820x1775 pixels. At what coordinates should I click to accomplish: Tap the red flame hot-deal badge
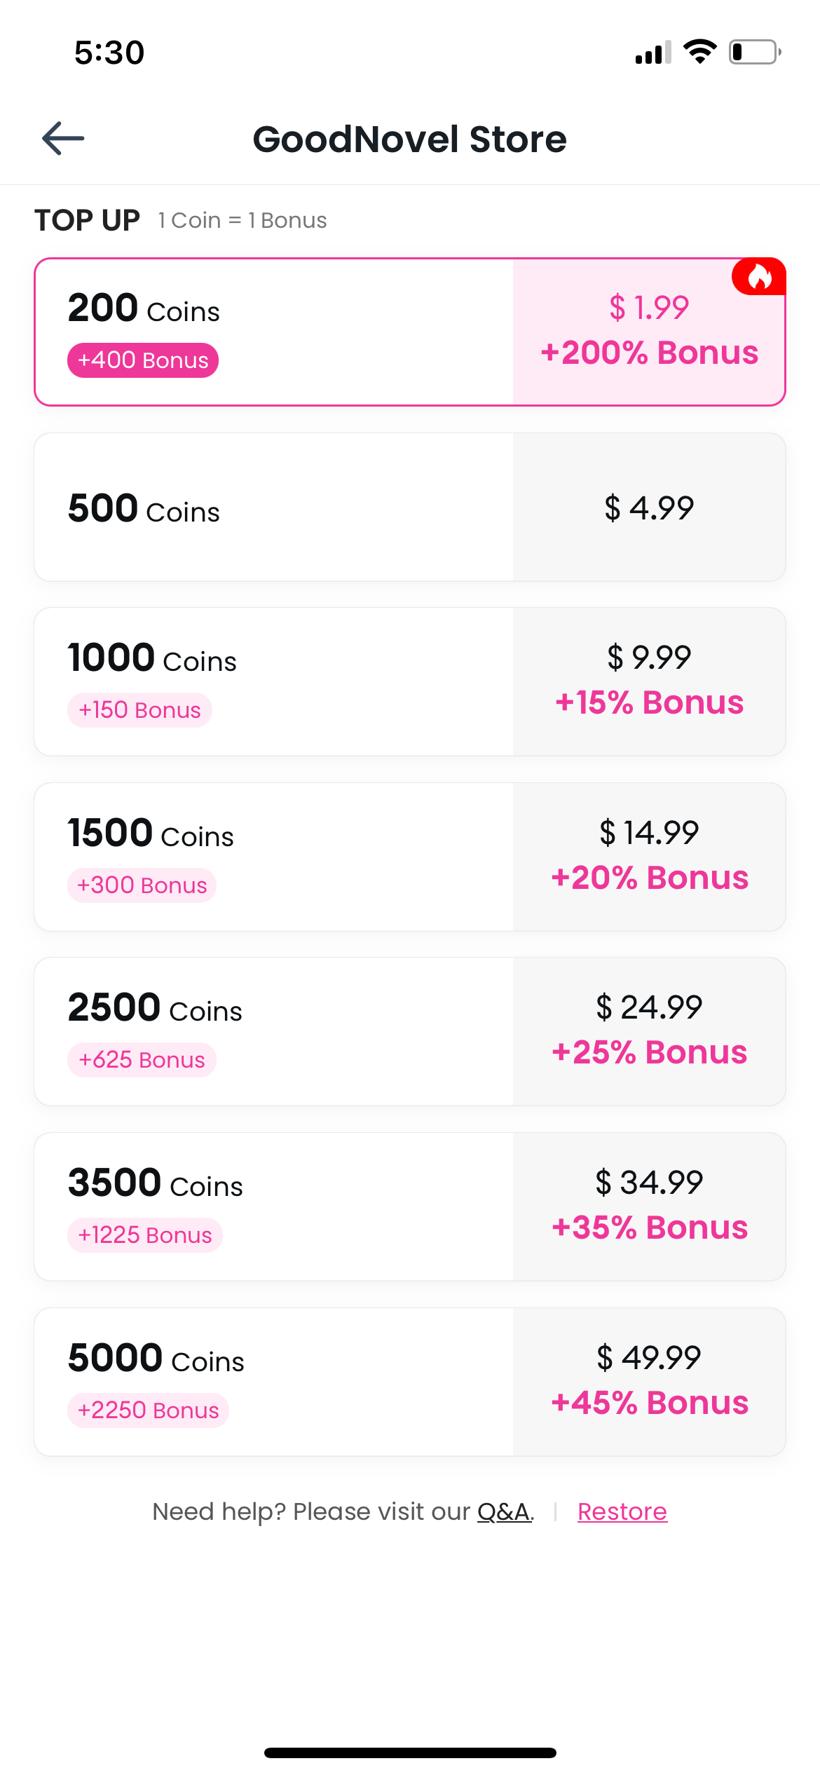[x=759, y=278]
